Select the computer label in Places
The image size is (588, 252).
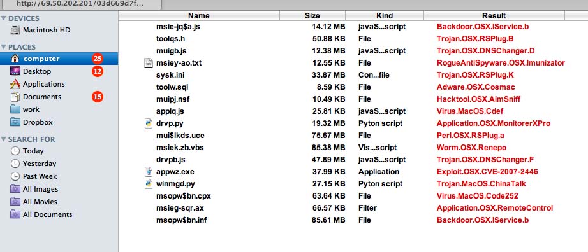41,59
